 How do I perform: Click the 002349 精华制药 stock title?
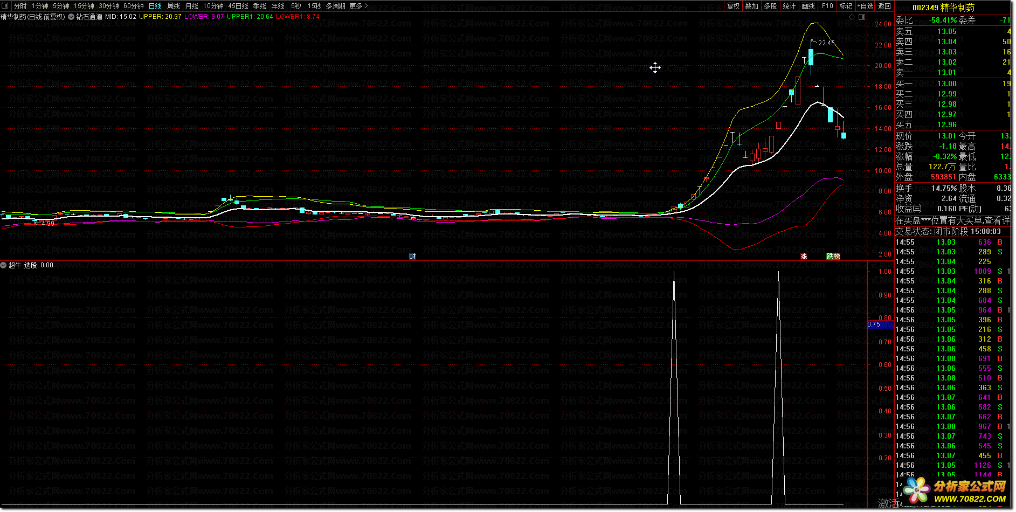(943, 8)
